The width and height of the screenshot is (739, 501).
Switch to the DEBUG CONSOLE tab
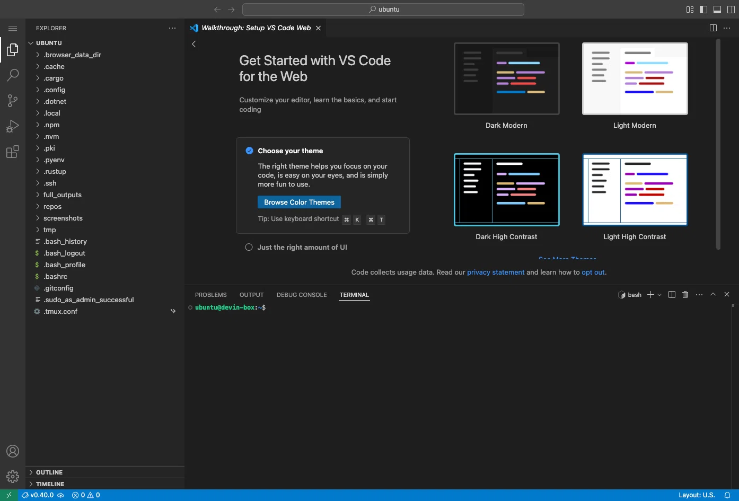point(302,295)
